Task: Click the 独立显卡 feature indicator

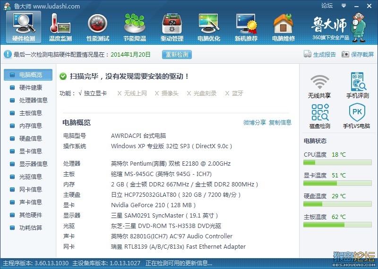Action: point(93,93)
